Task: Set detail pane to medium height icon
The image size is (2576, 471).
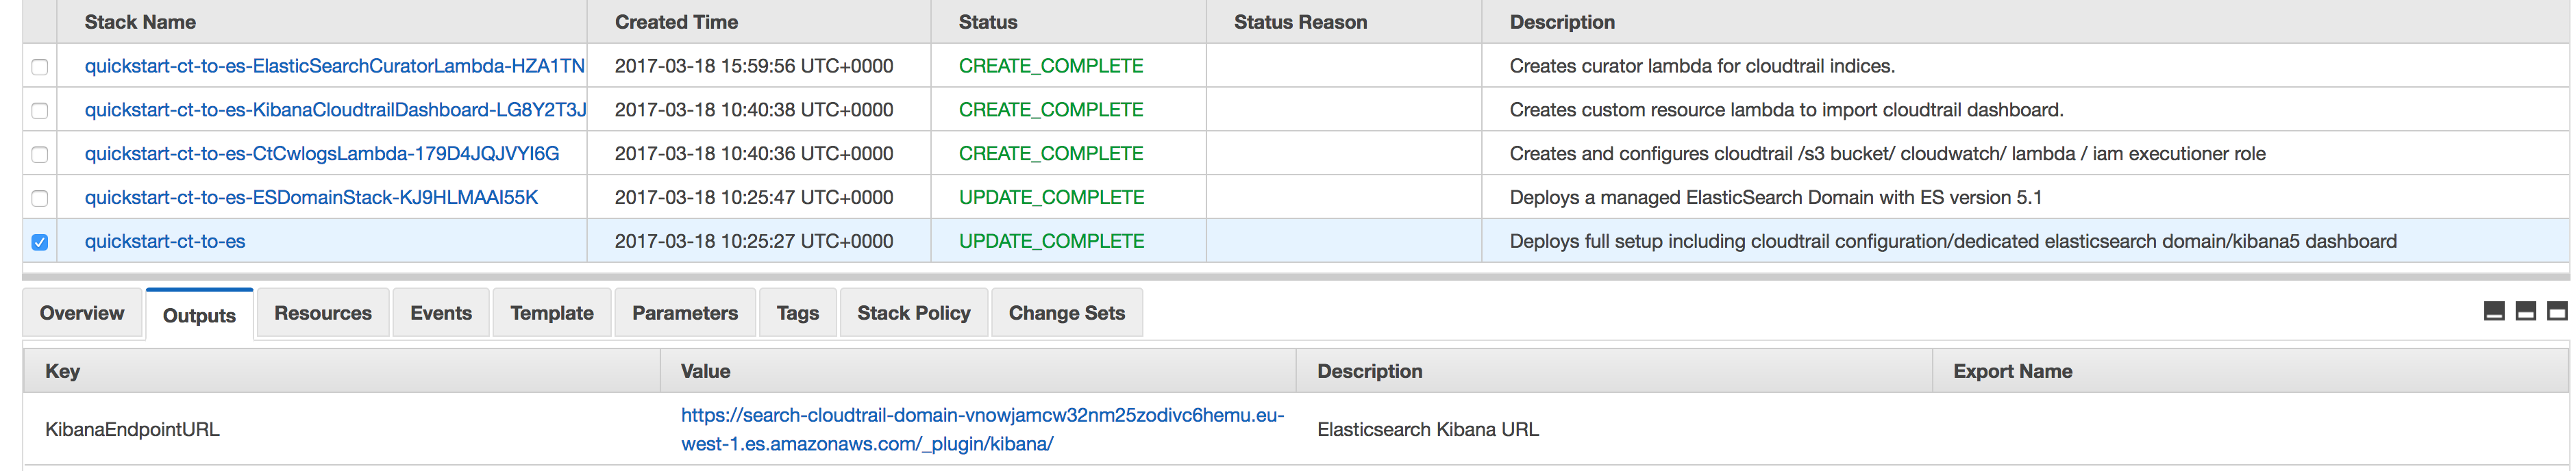Action: coord(2525,312)
